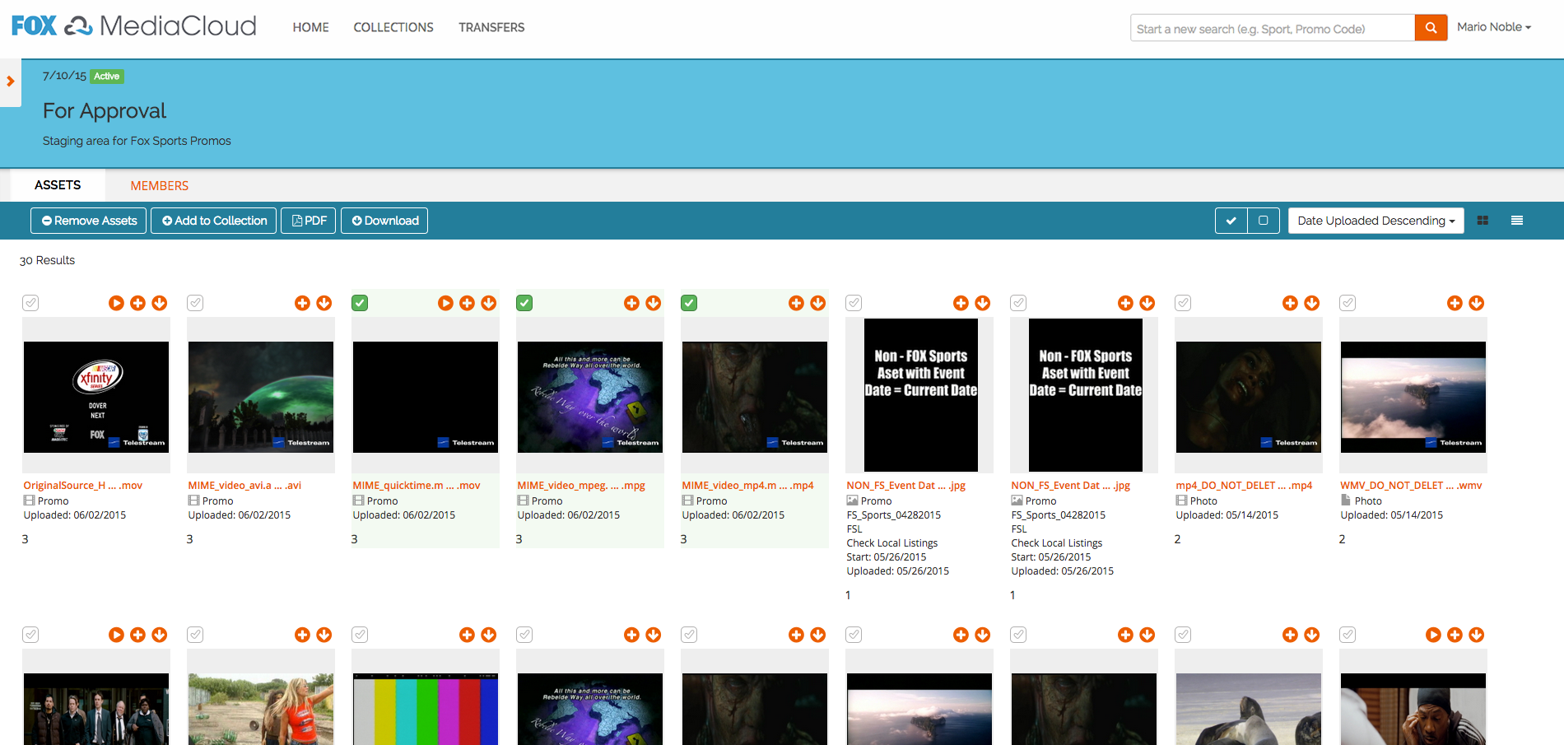Click add icon on mp4_DO_NOT_DELET asset
Screen dimensions: 1564x745
pos(1290,303)
